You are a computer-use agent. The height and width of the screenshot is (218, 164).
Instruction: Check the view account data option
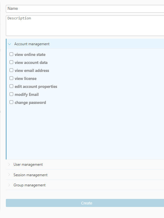coord(11,62)
